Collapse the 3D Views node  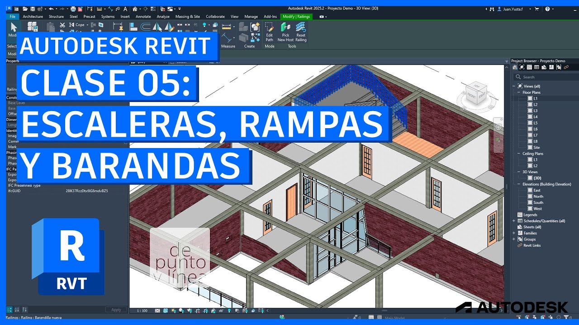519,172
